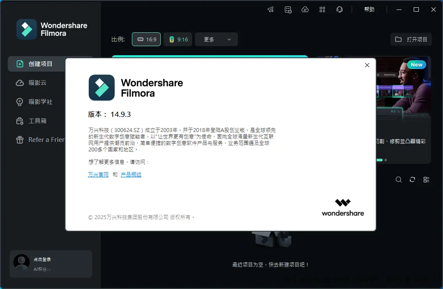Image resolution: width=443 pixels, height=289 pixels.
Task: Click the grey carousel page dot
Action: pyautogui.click(x=386, y=160)
